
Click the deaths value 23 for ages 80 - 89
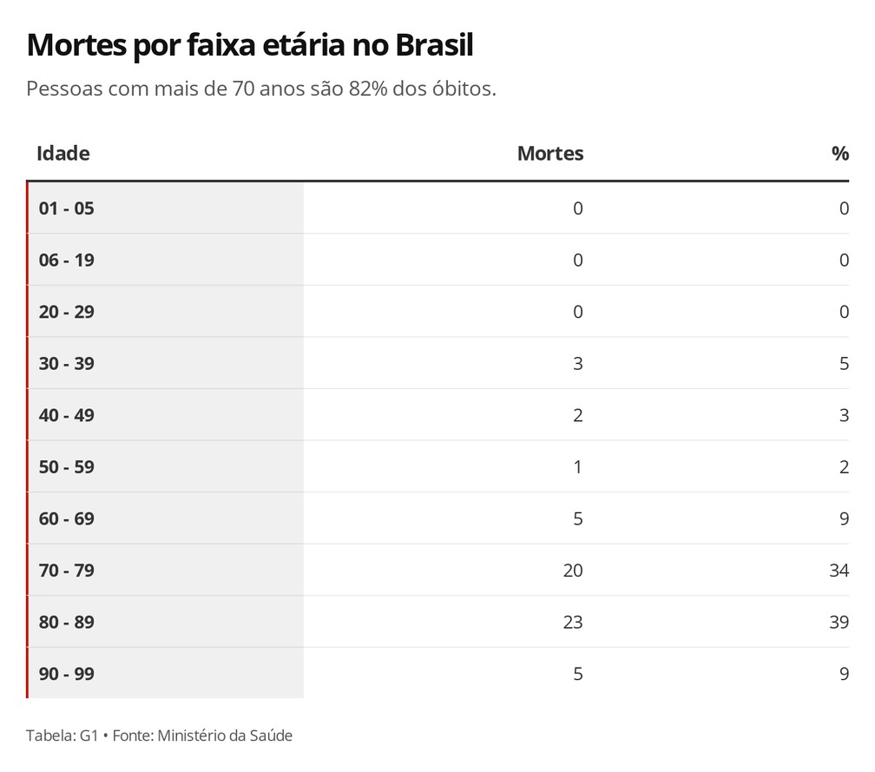[573, 622]
